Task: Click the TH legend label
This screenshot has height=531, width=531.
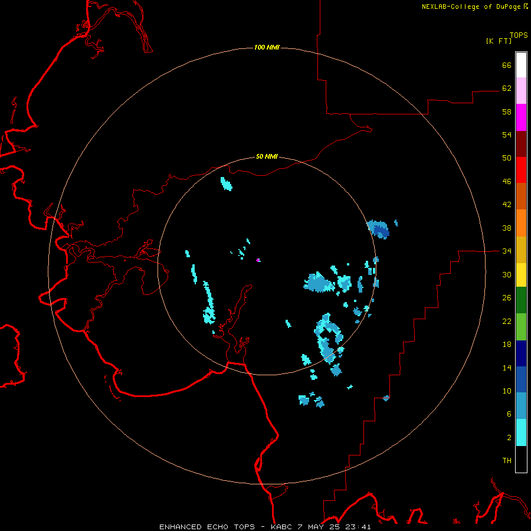Action: 507,461
